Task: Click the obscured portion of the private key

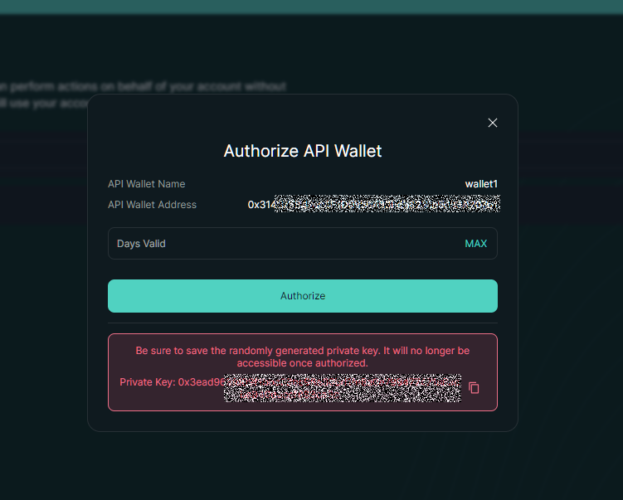Action: pos(342,388)
